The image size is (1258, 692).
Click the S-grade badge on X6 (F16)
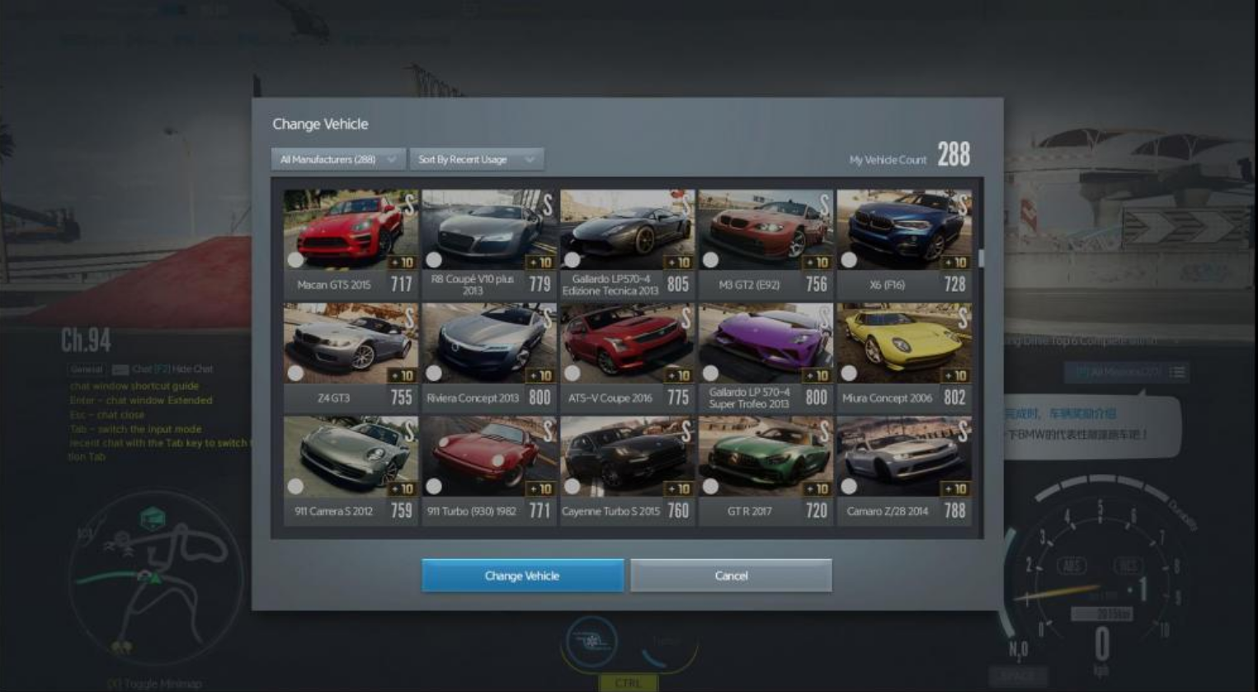[x=964, y=205]
